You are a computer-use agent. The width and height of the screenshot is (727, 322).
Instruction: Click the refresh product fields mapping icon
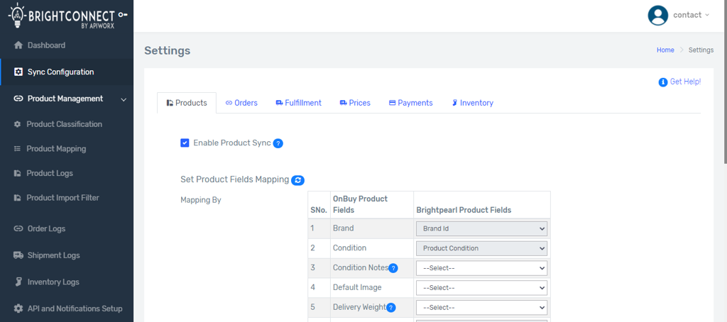coord(297,180)
